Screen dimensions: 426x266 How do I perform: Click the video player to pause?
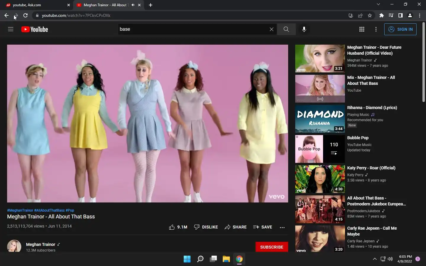pyautogui.click(x=148, y=124)
